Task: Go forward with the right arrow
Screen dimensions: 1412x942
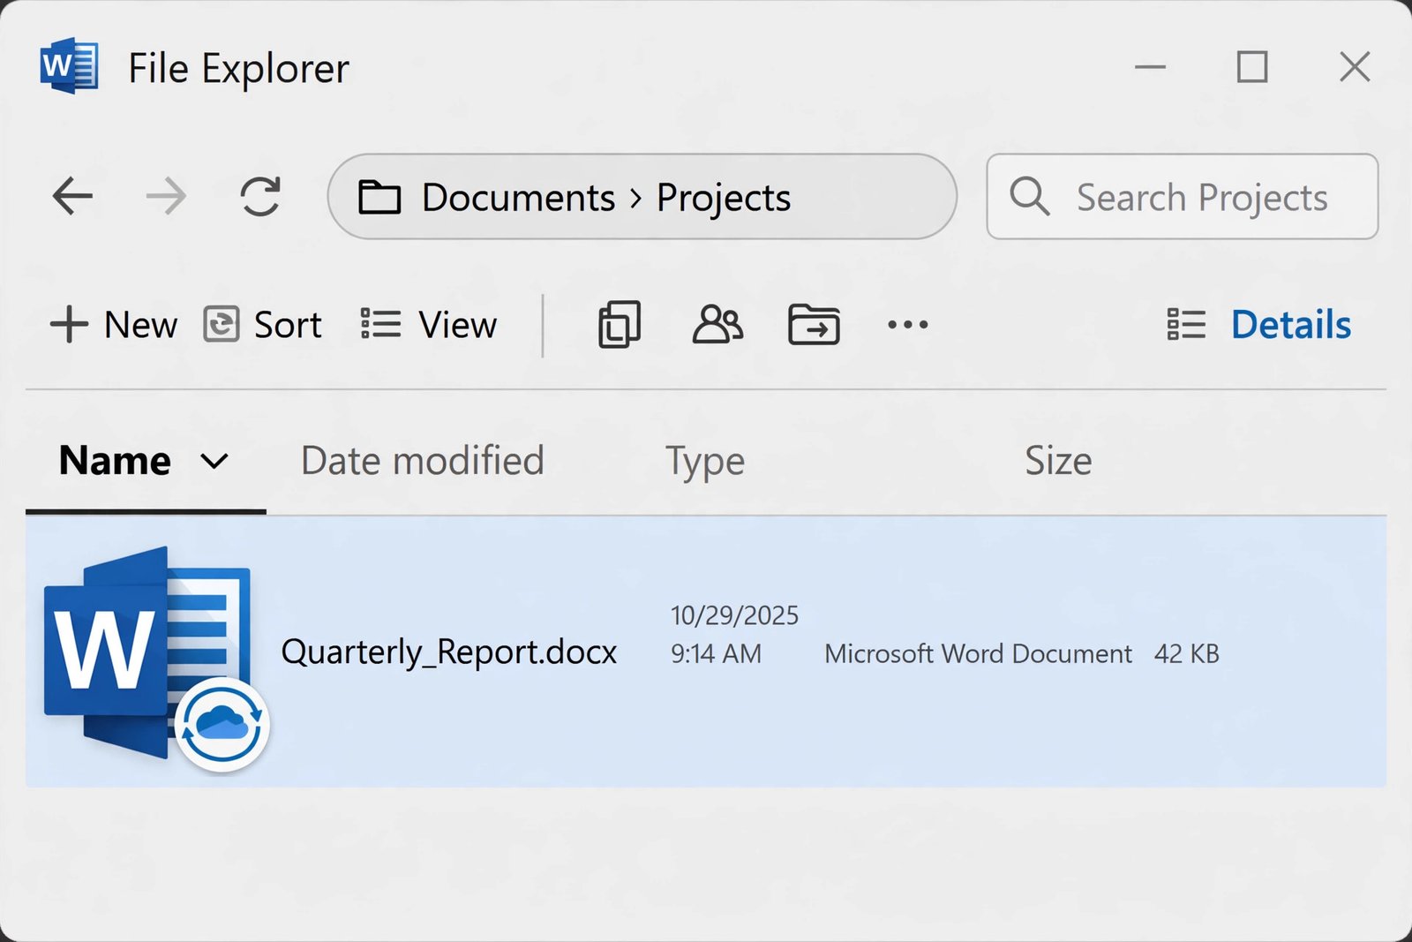Action: coord(166,196)
